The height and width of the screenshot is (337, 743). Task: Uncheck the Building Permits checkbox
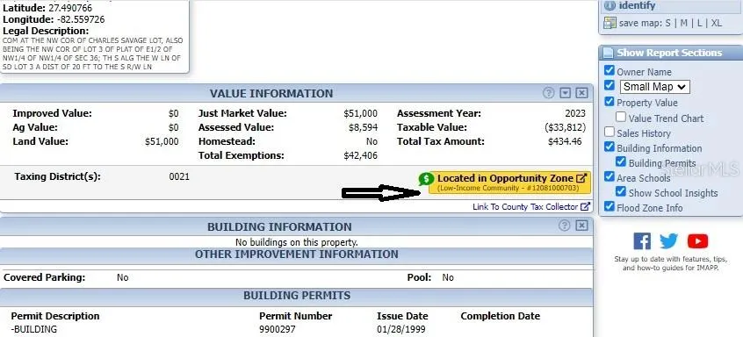pyautogui.click(x=621, y=161)
